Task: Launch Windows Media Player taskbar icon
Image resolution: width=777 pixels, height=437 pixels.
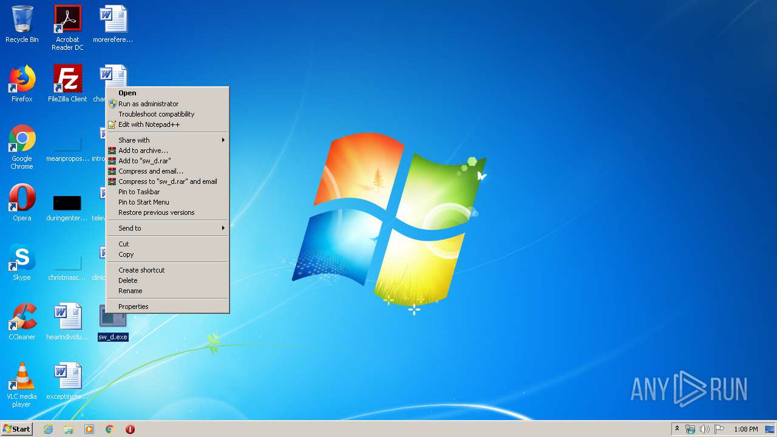Action: 89,429
